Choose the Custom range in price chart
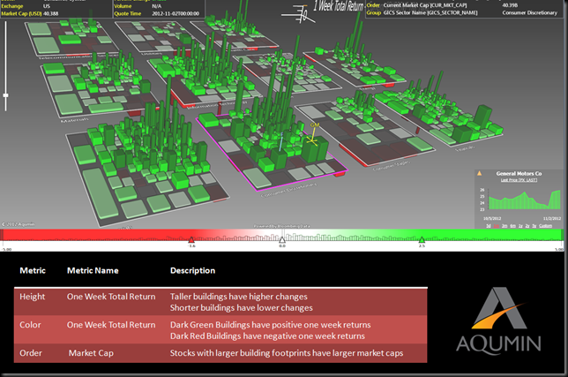 pyautogui.click(x=547, y=226)
